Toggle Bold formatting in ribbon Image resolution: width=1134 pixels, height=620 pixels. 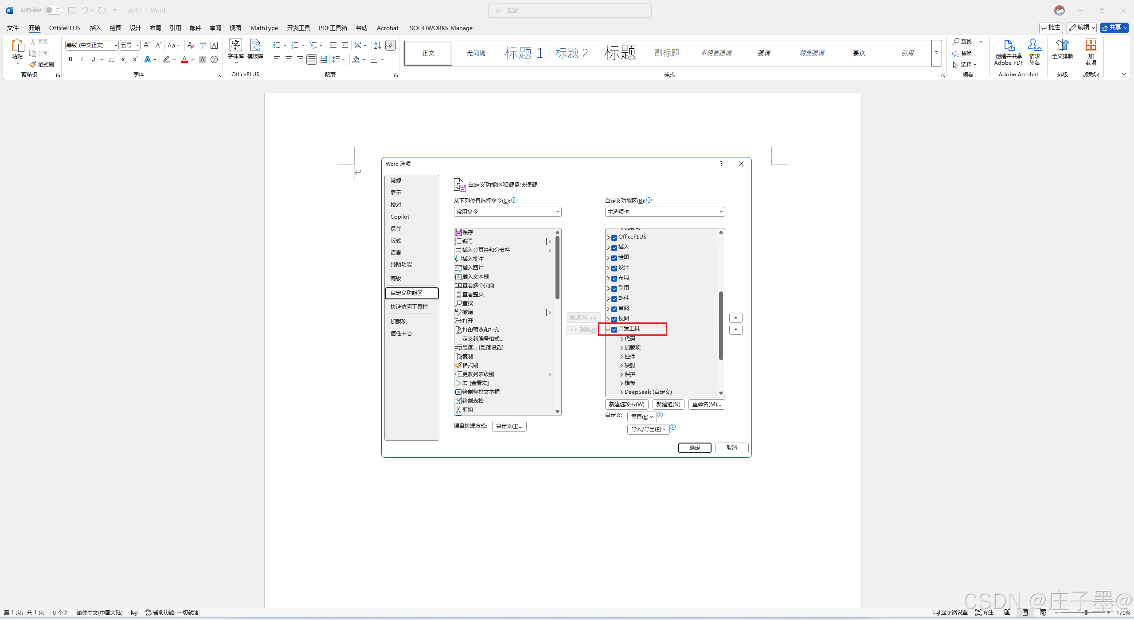click(70, 59)
